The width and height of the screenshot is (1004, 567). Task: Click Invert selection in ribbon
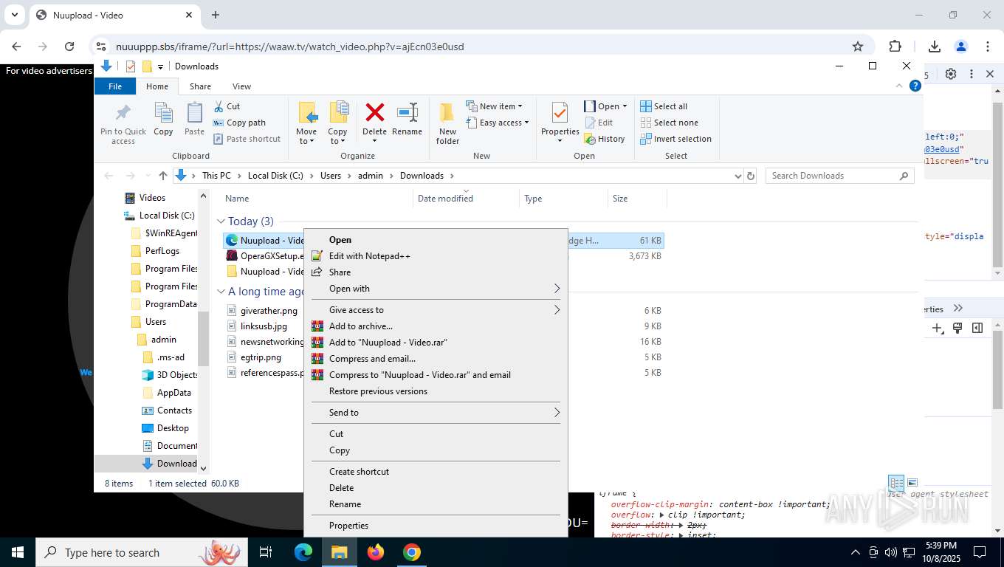[675, 139]
